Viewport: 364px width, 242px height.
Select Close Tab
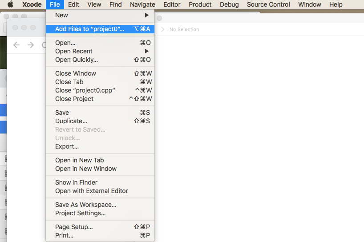[x=100, y=82]
